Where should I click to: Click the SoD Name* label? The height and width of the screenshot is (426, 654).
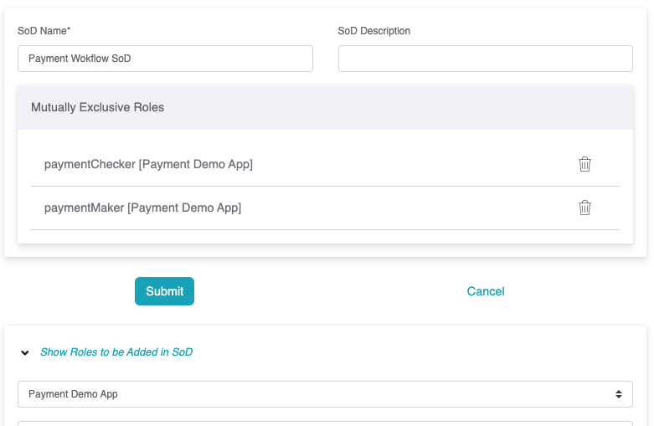(44, 31)
